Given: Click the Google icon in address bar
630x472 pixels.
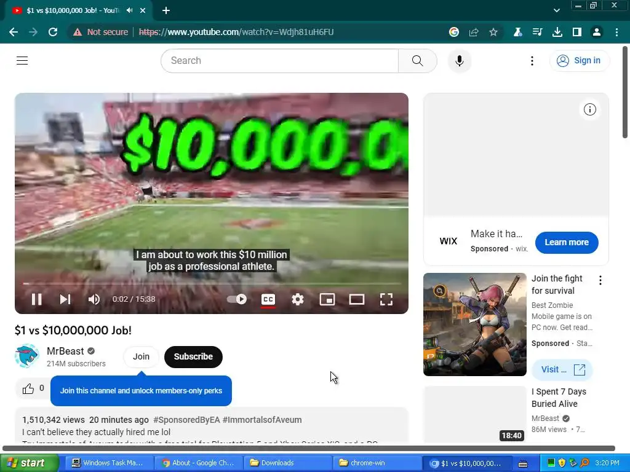Looking at the screenshot, I should click(453, 32).
